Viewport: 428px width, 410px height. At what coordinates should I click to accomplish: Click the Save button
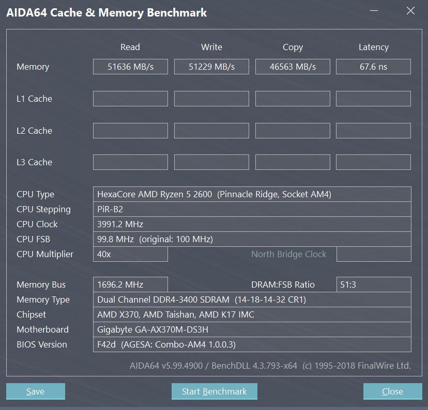tap(36, 391)
